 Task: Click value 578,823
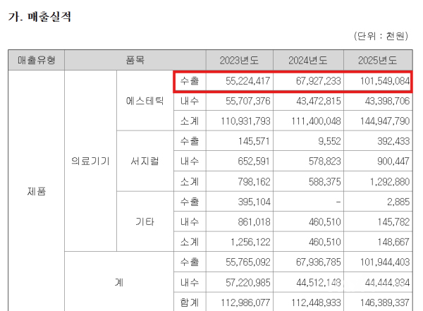click(x=325, y=161)
